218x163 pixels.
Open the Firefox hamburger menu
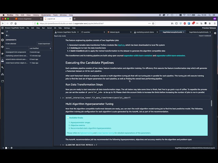pyautogui.click(x=215, y=23)
